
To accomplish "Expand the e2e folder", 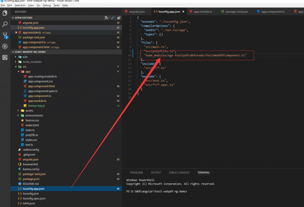I will click(16, 57).
